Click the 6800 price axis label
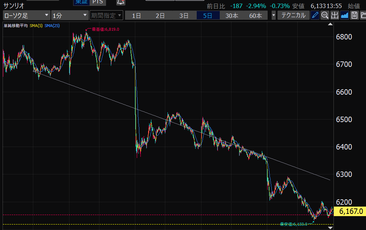This screenshot has height=230, width=366. coord(344,37)
